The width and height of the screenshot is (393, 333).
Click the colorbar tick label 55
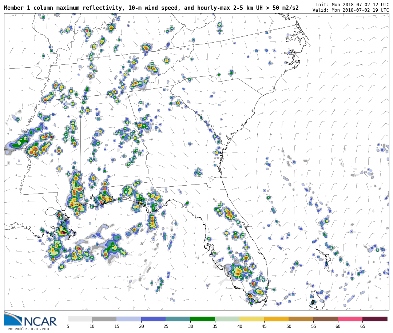pos(313,326)
